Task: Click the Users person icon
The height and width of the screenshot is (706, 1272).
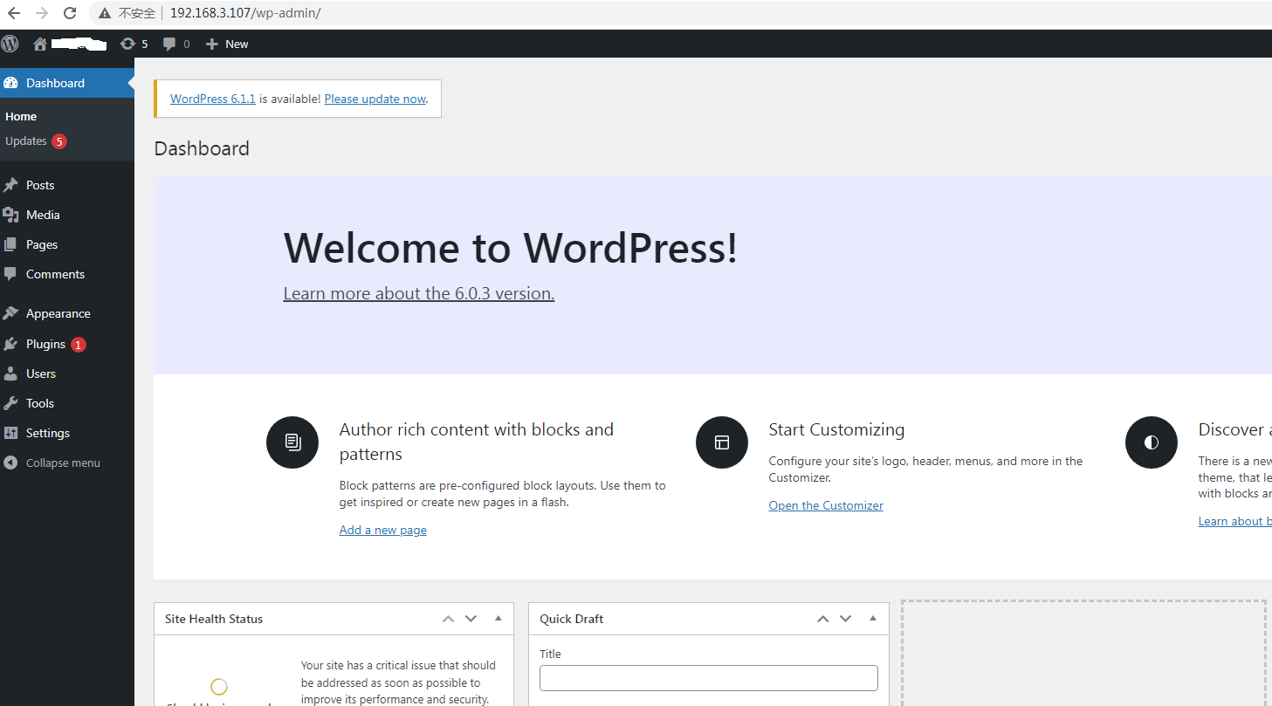Action: pos(11,374)
